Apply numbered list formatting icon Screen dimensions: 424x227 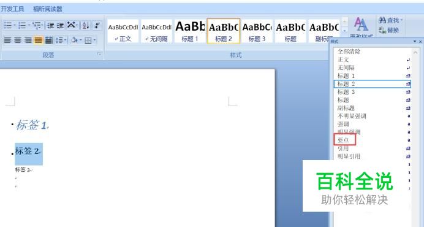click(x=22, y=26)
